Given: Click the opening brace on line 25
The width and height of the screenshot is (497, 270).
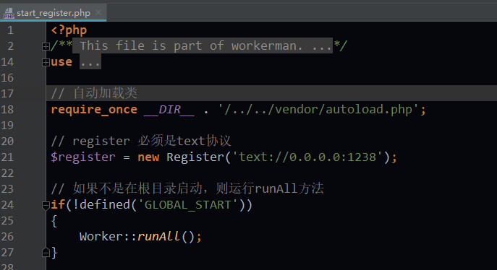Looking at the screenshot, I should coord(54,221).
